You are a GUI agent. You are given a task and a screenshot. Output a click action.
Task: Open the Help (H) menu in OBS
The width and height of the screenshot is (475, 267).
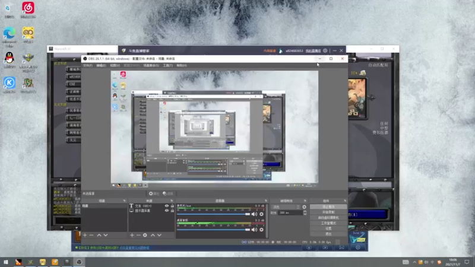[x=182, y=65]
